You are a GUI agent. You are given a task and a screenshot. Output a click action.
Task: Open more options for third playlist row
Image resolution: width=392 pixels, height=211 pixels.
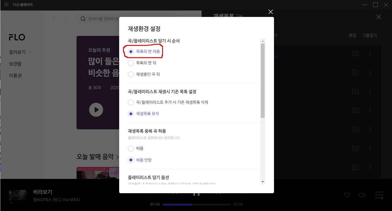370,91
